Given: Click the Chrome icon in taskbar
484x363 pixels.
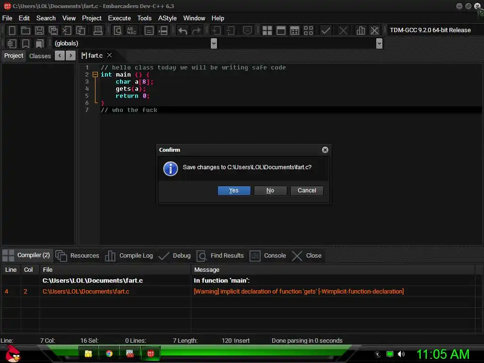Looking at the screenshot, I should 109,354.
